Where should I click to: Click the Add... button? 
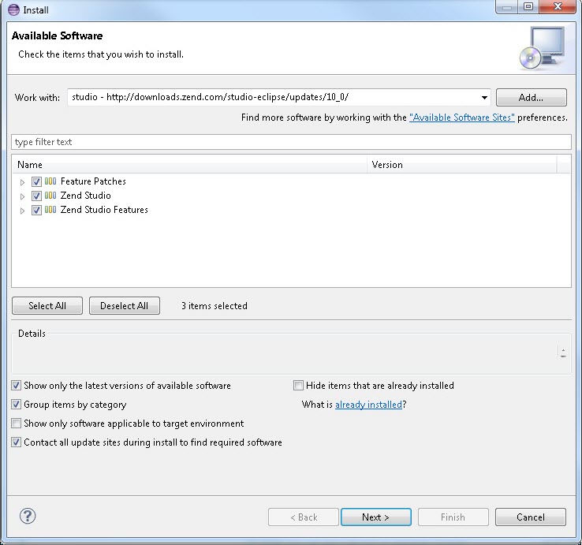(532, 98)
